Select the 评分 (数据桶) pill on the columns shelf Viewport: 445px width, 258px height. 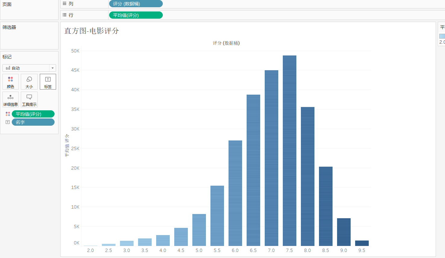coord(136,4)
